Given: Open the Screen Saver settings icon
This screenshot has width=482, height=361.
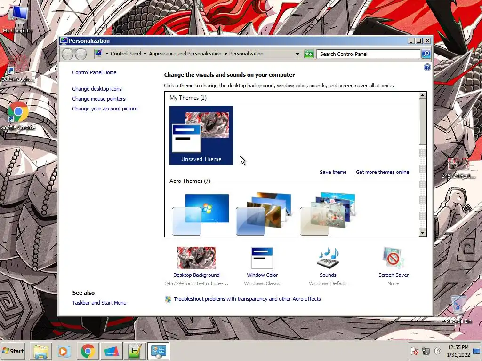Looking at the screenshot, I should pyautogui.click(x=394, y=258).
